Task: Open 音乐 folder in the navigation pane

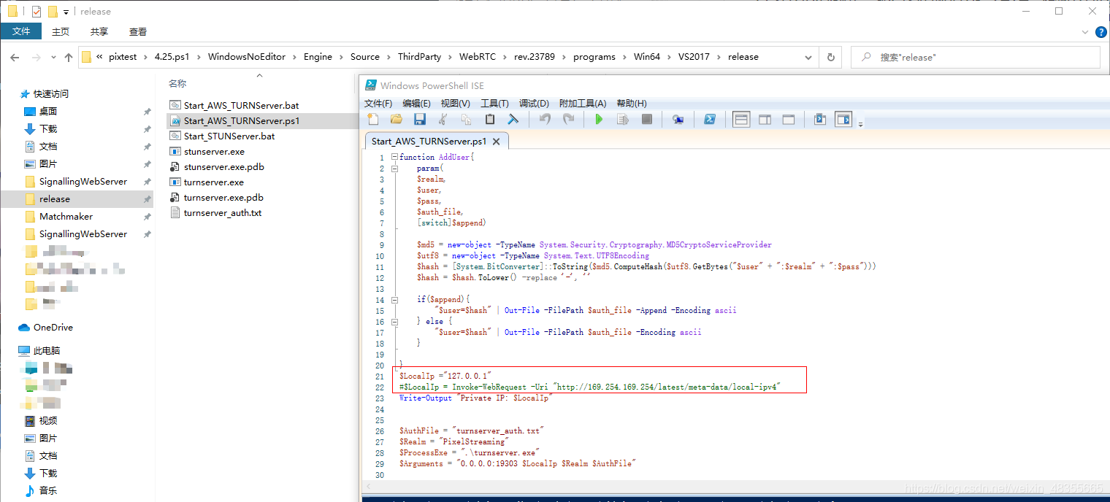Action: (x=48, y=491)
